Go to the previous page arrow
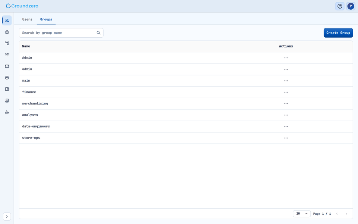 coord(337,214)
